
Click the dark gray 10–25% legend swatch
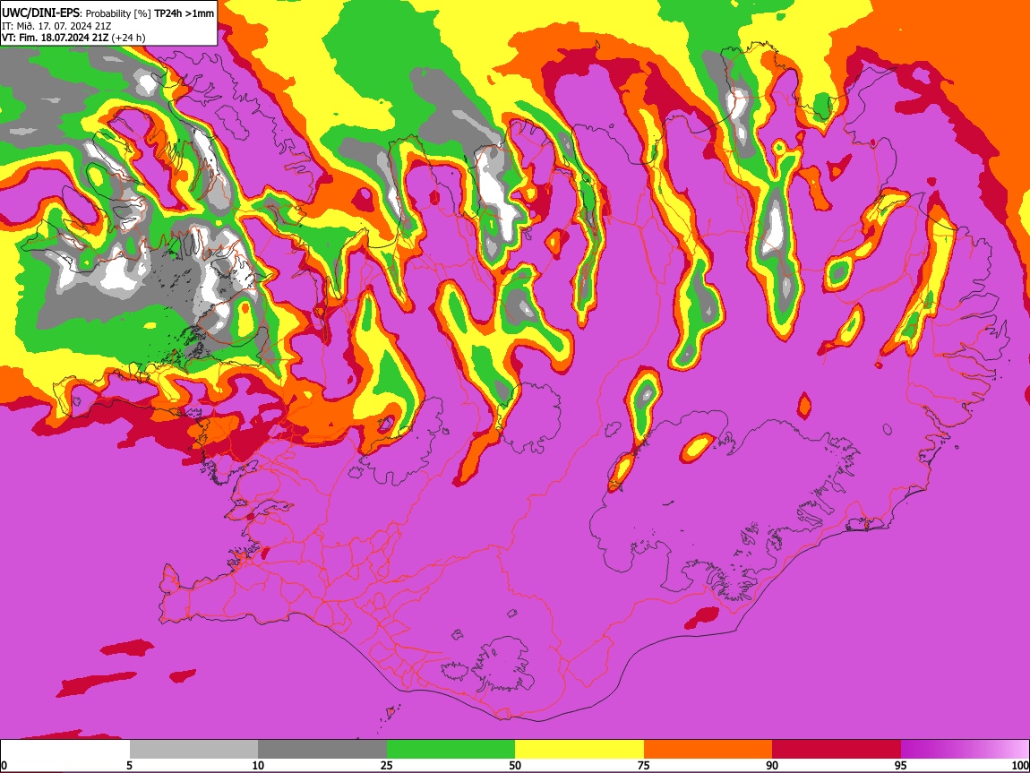(322, 749)
